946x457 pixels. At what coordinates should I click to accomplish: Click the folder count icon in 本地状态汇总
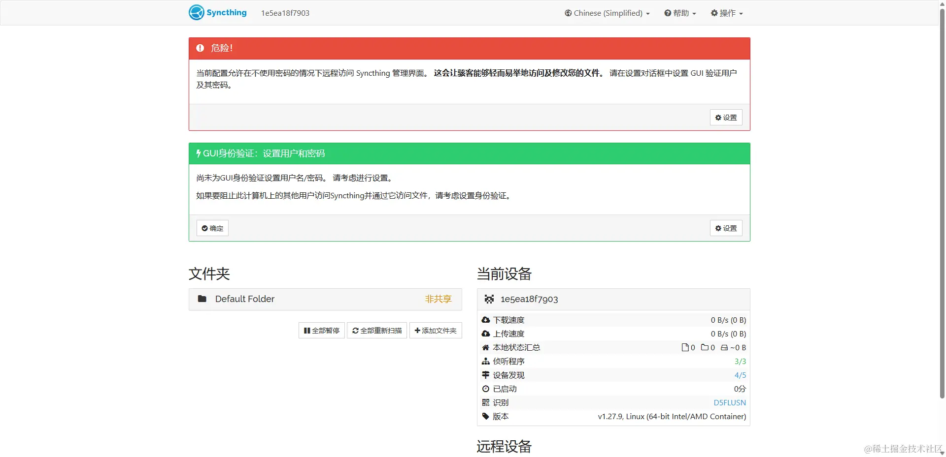(x=705, y=347)
